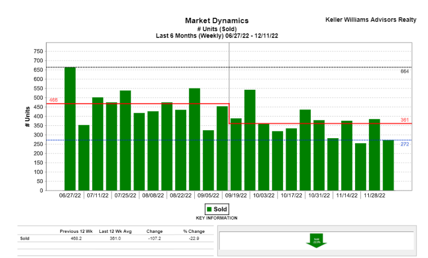Click the 11/28/22 x-axis label
Screen dimensions: 428x258
[x=375, y=195]
